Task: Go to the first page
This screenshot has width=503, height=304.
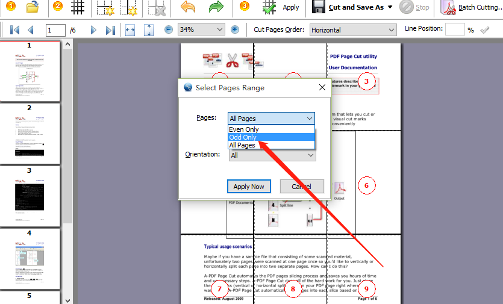Action: [x=15, y=30]
